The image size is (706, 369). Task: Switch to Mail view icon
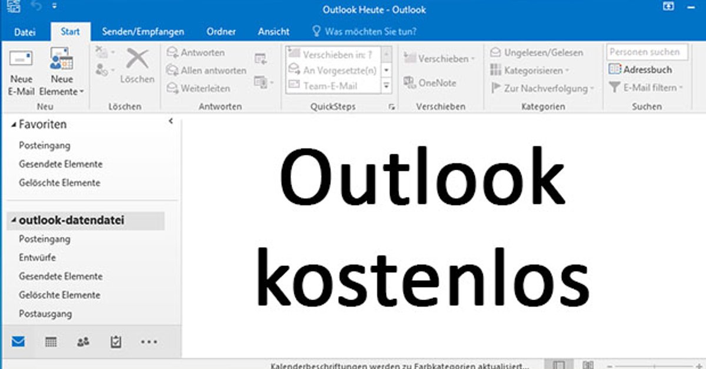point(18,341)
